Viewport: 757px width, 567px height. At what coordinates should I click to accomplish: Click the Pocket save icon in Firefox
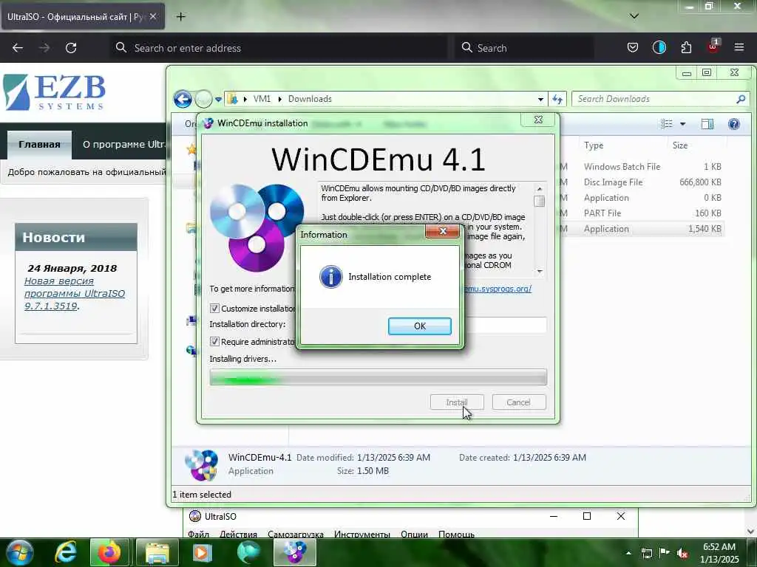[633, 47]
